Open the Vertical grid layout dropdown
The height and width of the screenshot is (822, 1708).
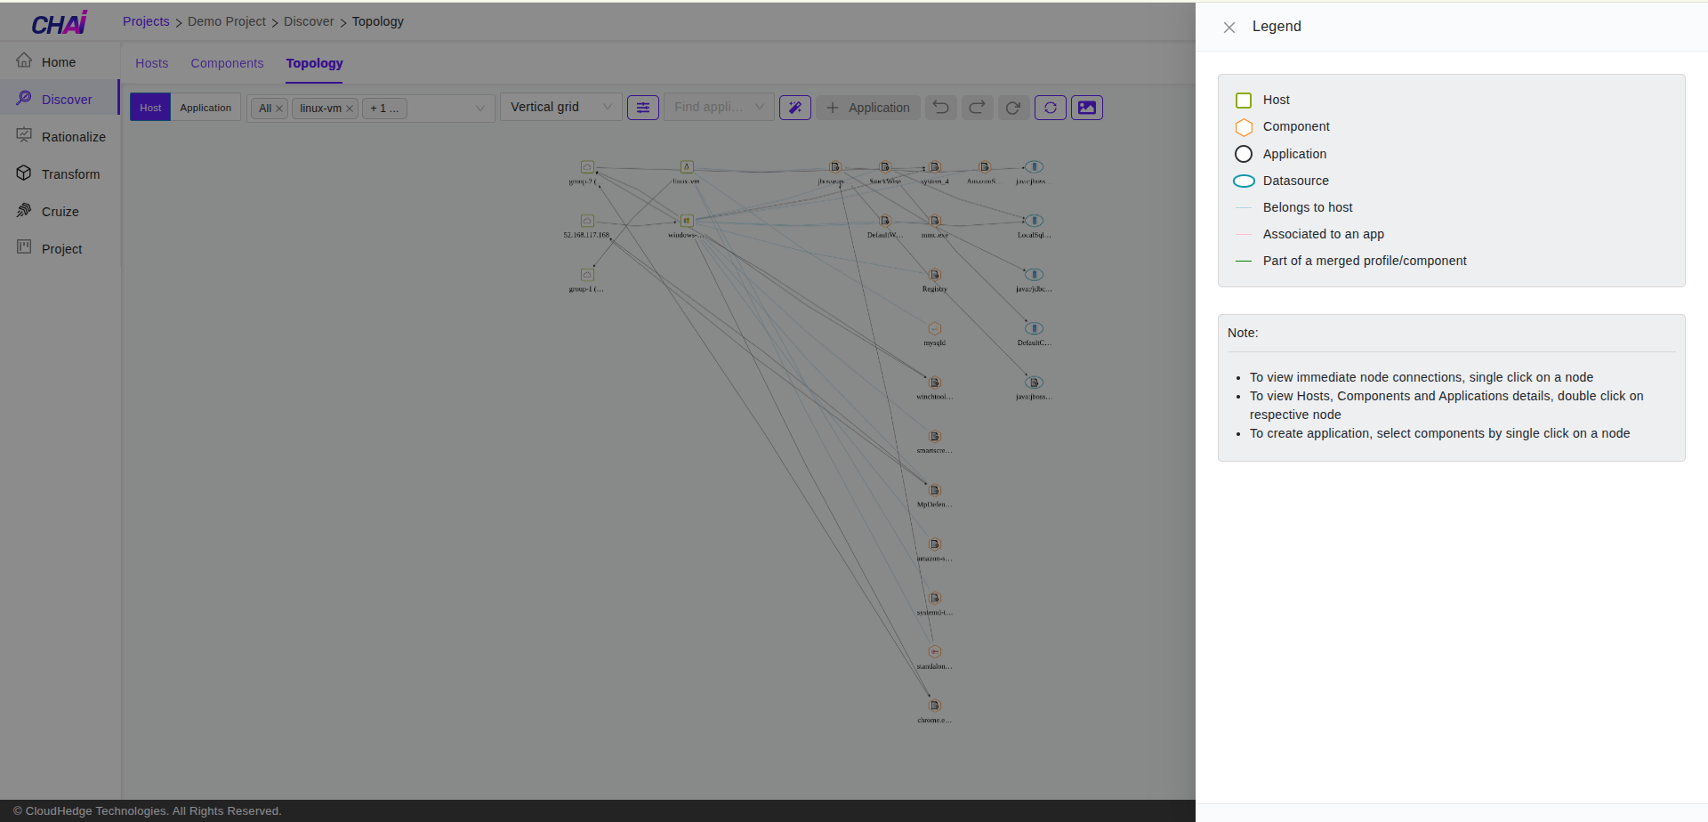pyautogui.click(x=560, y=108)
